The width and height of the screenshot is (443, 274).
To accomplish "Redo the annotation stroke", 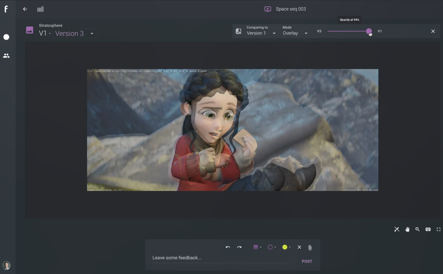I will [239, 247].
